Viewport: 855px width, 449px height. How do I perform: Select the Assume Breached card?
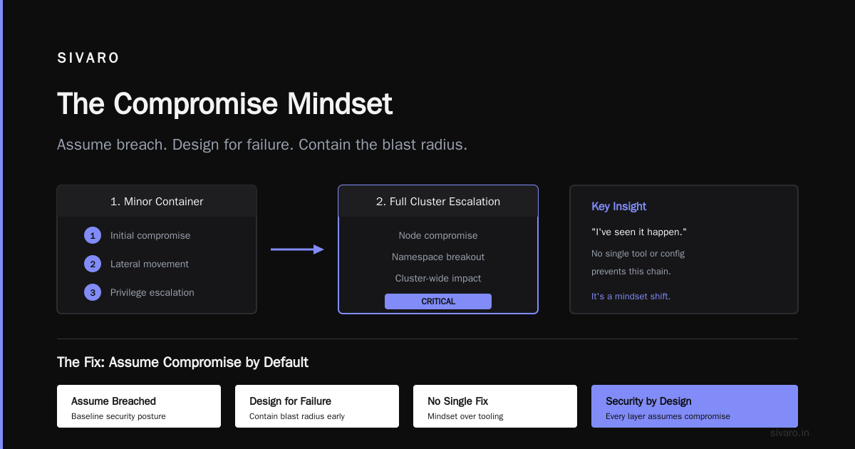coord(139,406)
